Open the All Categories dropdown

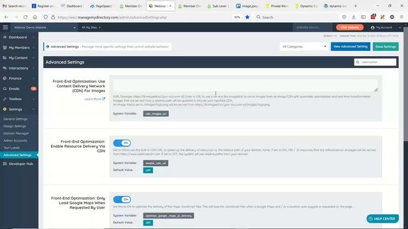pos(304,46)
